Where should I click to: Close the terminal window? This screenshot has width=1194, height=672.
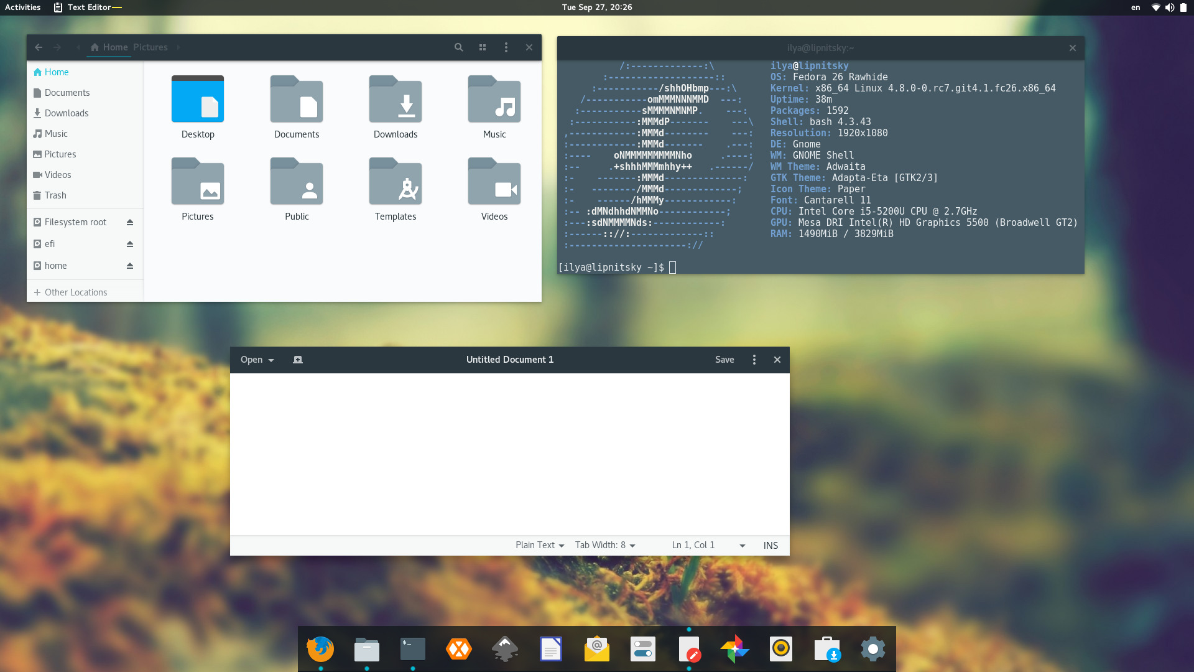pos(1073,48)
